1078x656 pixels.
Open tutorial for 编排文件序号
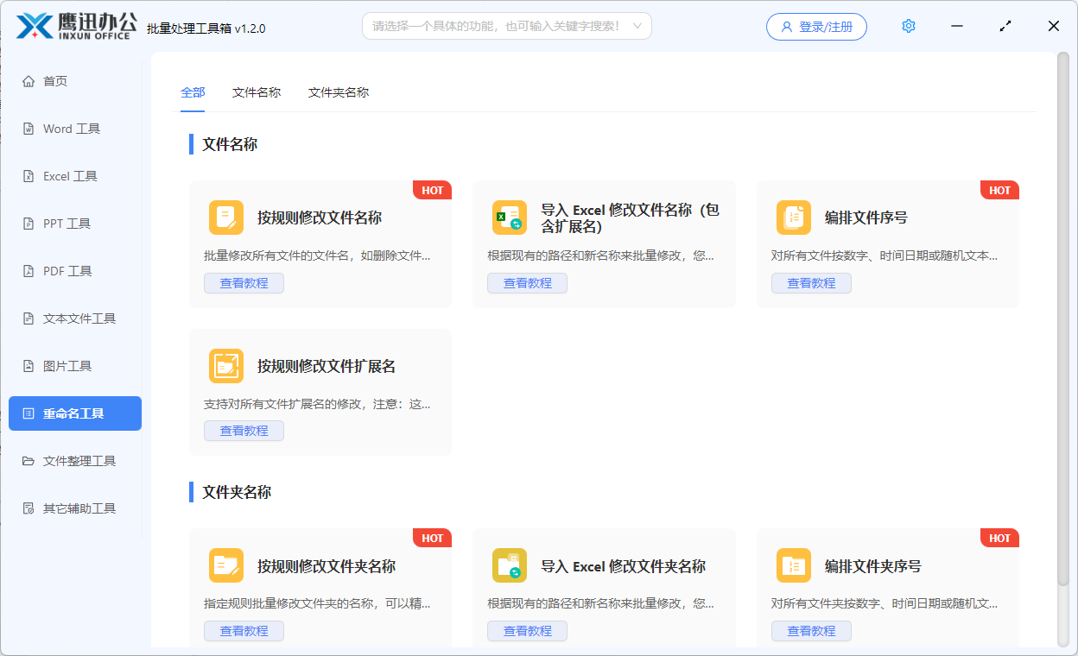[811, 282]
